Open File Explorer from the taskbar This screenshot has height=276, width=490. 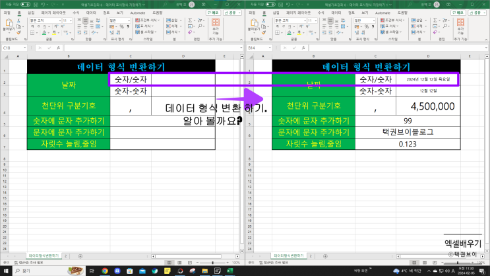click(204, 271)
